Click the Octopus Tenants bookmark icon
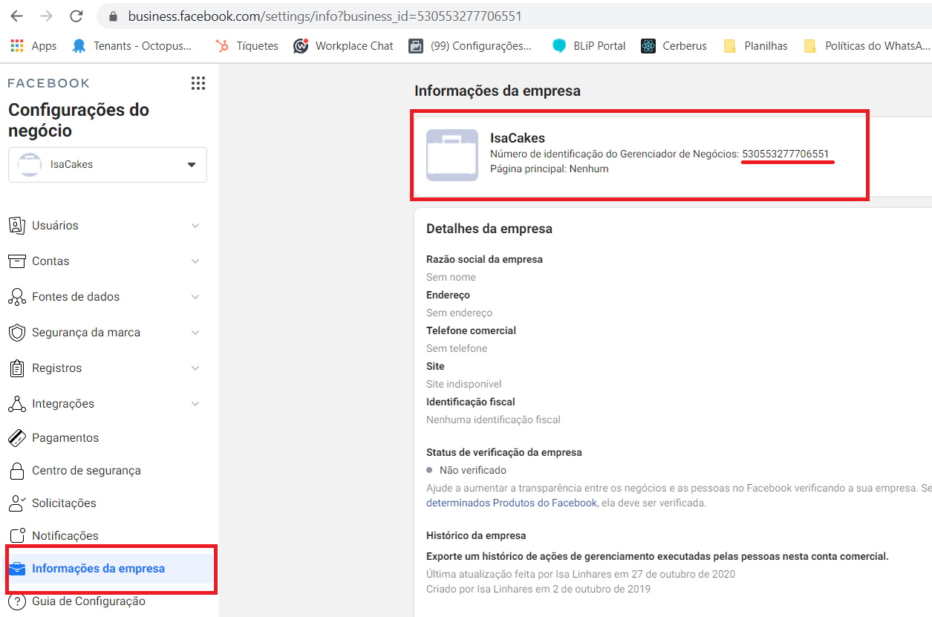 point(79,46)
